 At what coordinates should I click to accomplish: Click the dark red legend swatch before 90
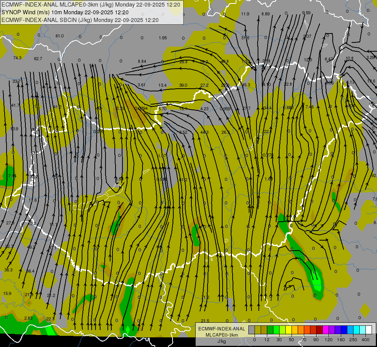[319, 330]
